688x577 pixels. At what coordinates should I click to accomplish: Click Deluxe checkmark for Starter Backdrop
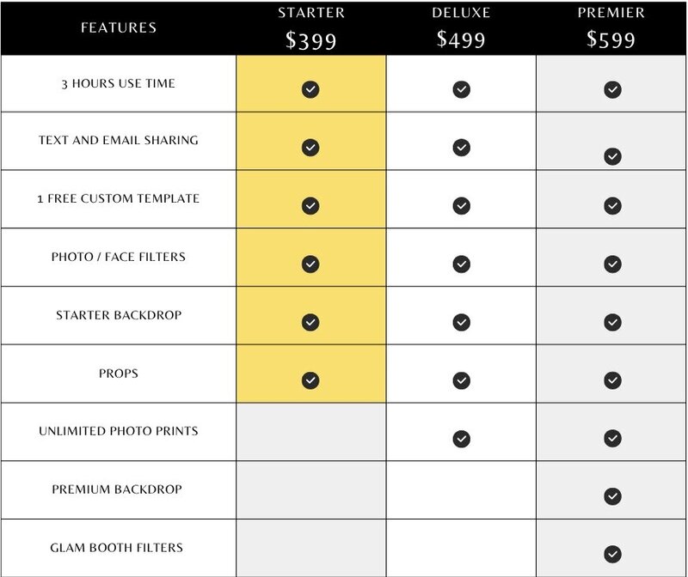[x=461, y=323]
